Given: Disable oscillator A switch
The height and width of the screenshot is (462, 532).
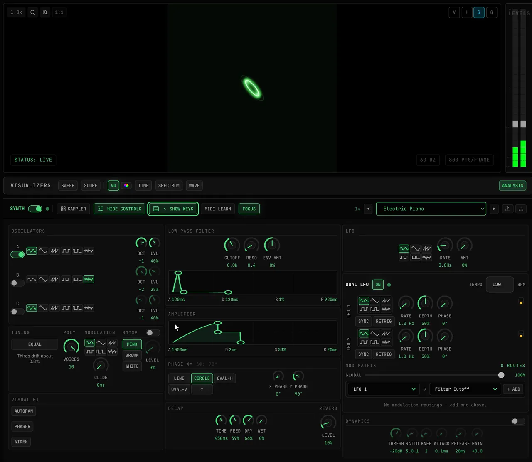Looking at the screenshot, I should point(17,255).
